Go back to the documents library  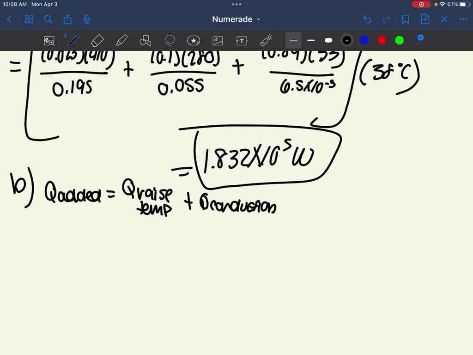tap(9, 19)
